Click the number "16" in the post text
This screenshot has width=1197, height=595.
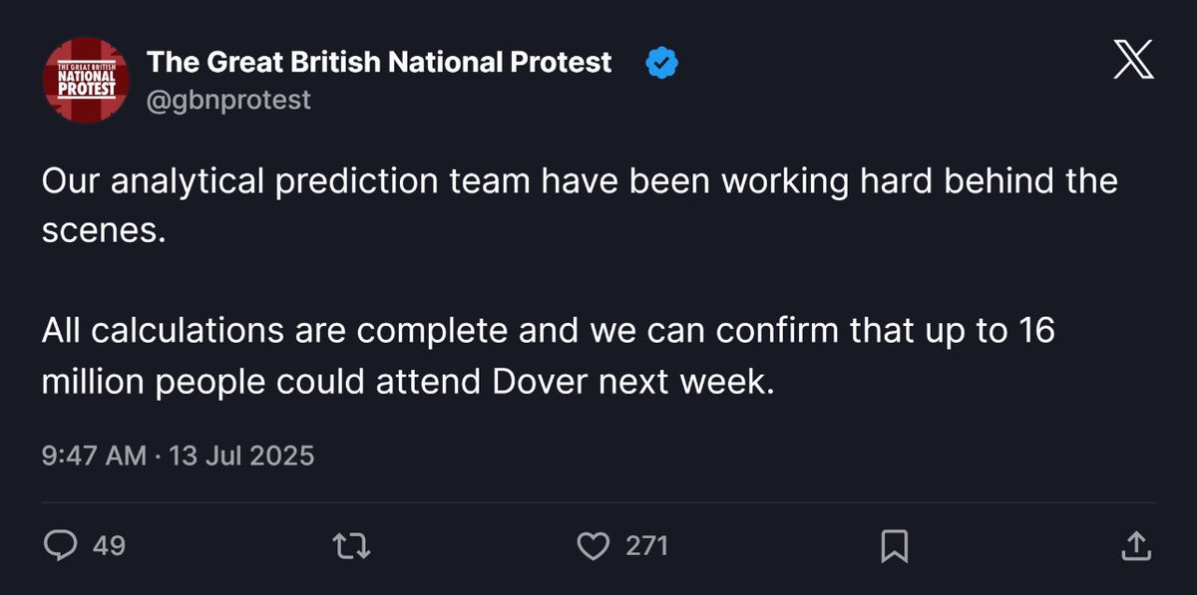click(x=1037, y=332)
